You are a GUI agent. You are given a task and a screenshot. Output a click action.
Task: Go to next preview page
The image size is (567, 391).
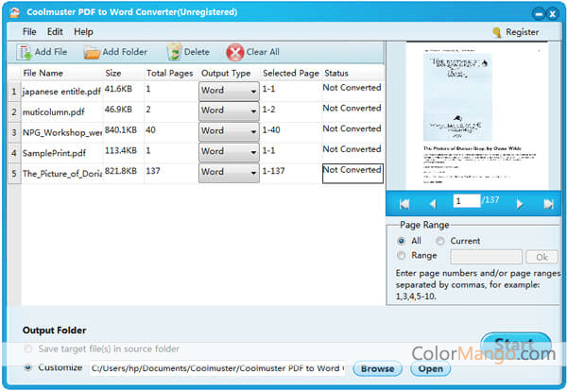520,204
